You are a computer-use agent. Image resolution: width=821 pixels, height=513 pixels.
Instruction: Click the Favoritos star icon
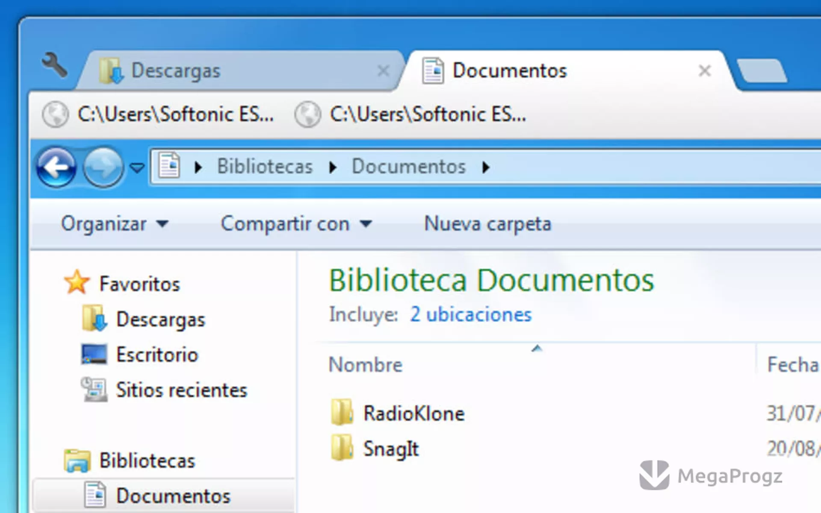click(x=77, y=282)
